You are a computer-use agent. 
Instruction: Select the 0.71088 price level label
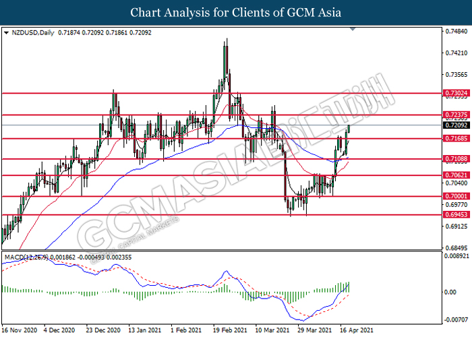456,158
